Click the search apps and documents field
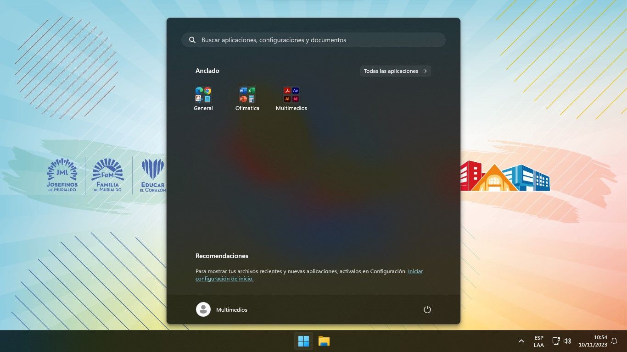This screenshot has width=627, height=352. click(313, 40)
